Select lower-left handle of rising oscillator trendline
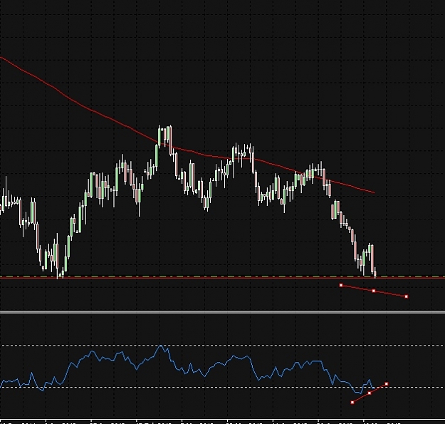This screenshot has width=445, height=424. click(x=352, y=402)
